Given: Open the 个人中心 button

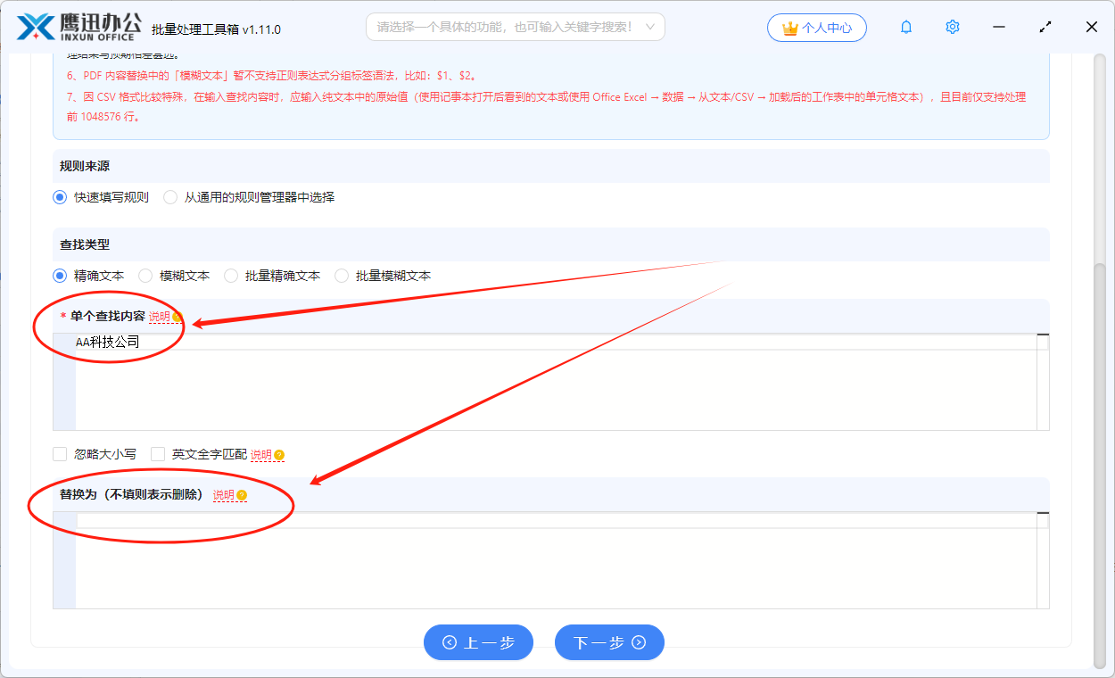Looking at the screenshot, I should coord(816,28).
